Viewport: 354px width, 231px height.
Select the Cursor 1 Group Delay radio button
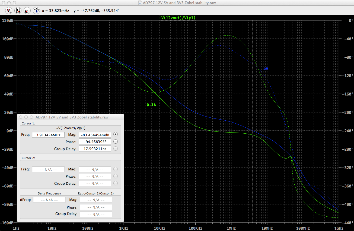[116, 148]
